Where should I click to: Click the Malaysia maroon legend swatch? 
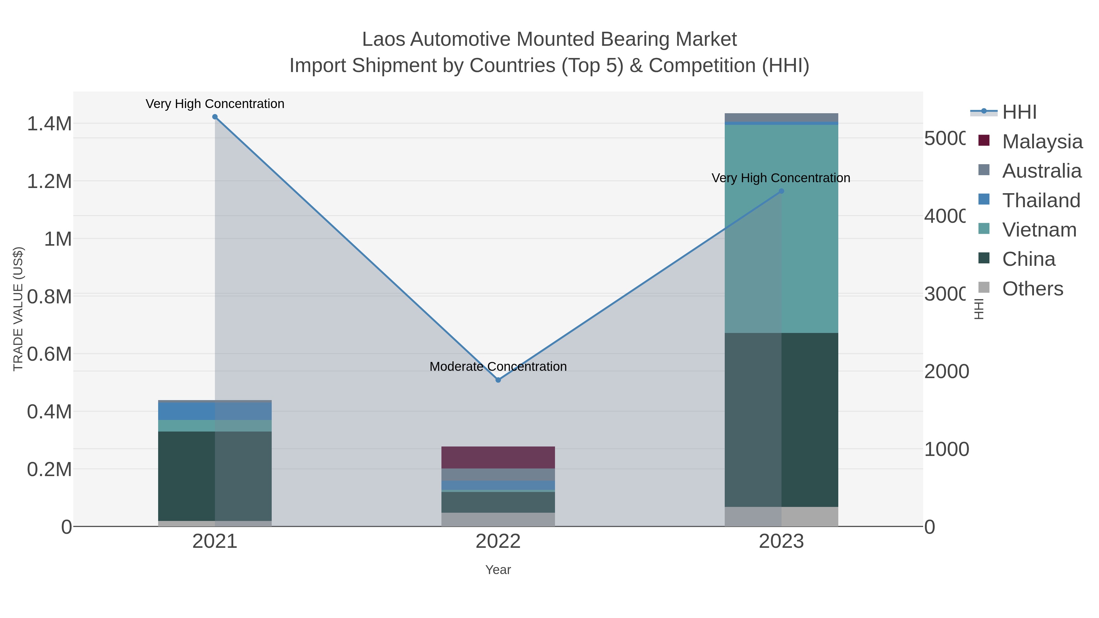[x=984, y=140]
